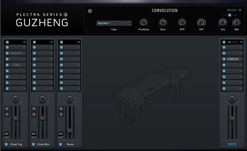
Task: Toggle Master inserts power button
Action: [x=224, y=42]
